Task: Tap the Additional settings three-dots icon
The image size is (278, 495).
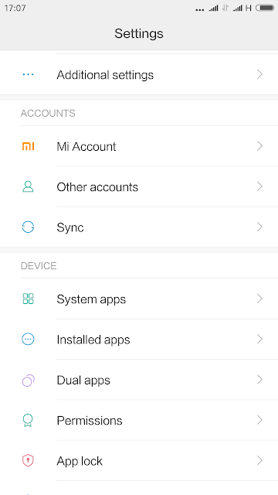Action: coord(28,74)
